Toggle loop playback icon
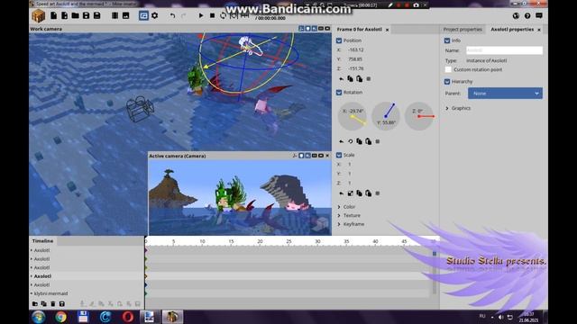 click(223, 16)
